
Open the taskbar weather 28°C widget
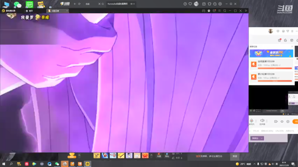244,164
